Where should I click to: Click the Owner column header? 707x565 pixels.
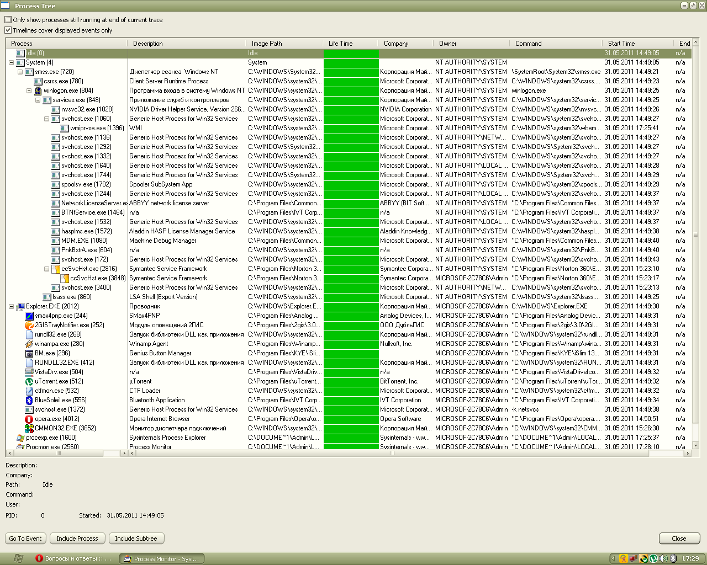(472, 44)
